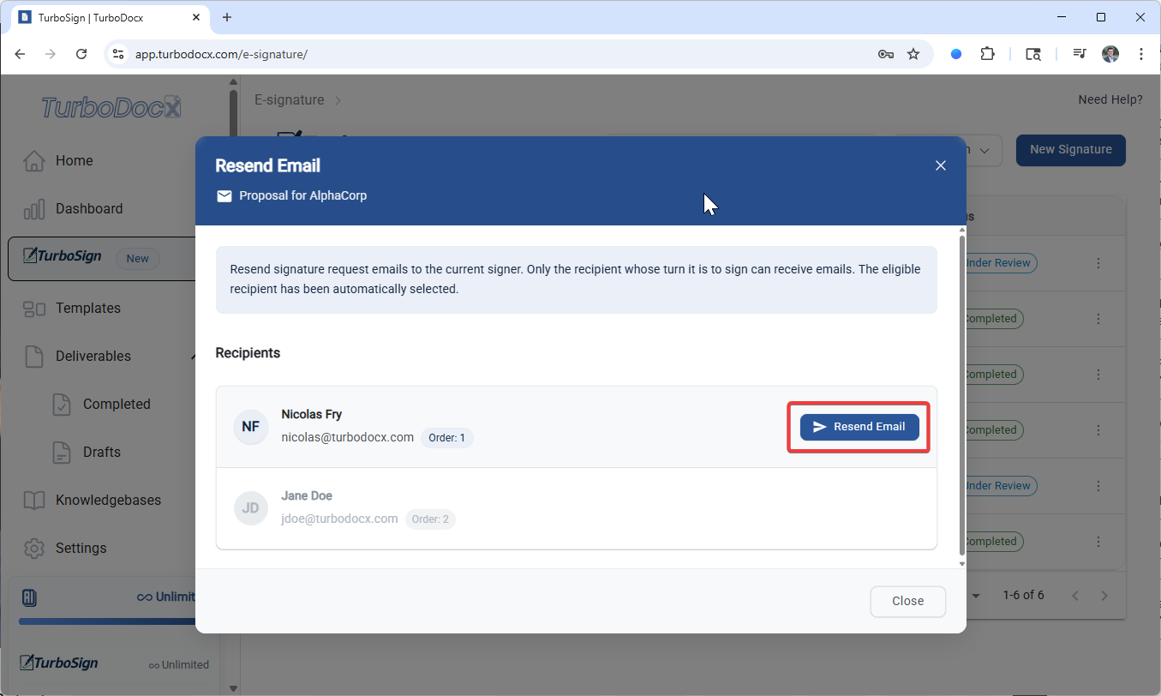Open Drafts deliverables
Image resolution: width=1161 pixels, height=696 pixels.
(102, 452)
